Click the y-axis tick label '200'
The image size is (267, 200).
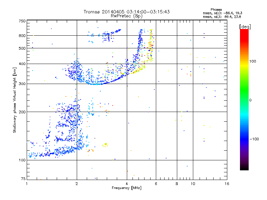(x=22, y=112)
